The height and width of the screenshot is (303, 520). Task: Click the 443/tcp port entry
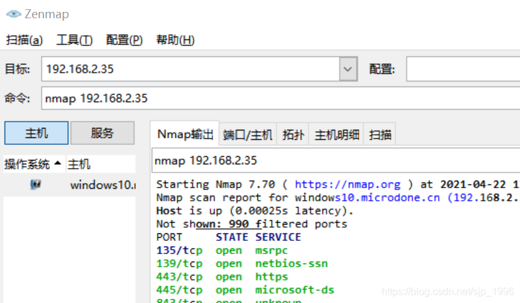(179, 277)
